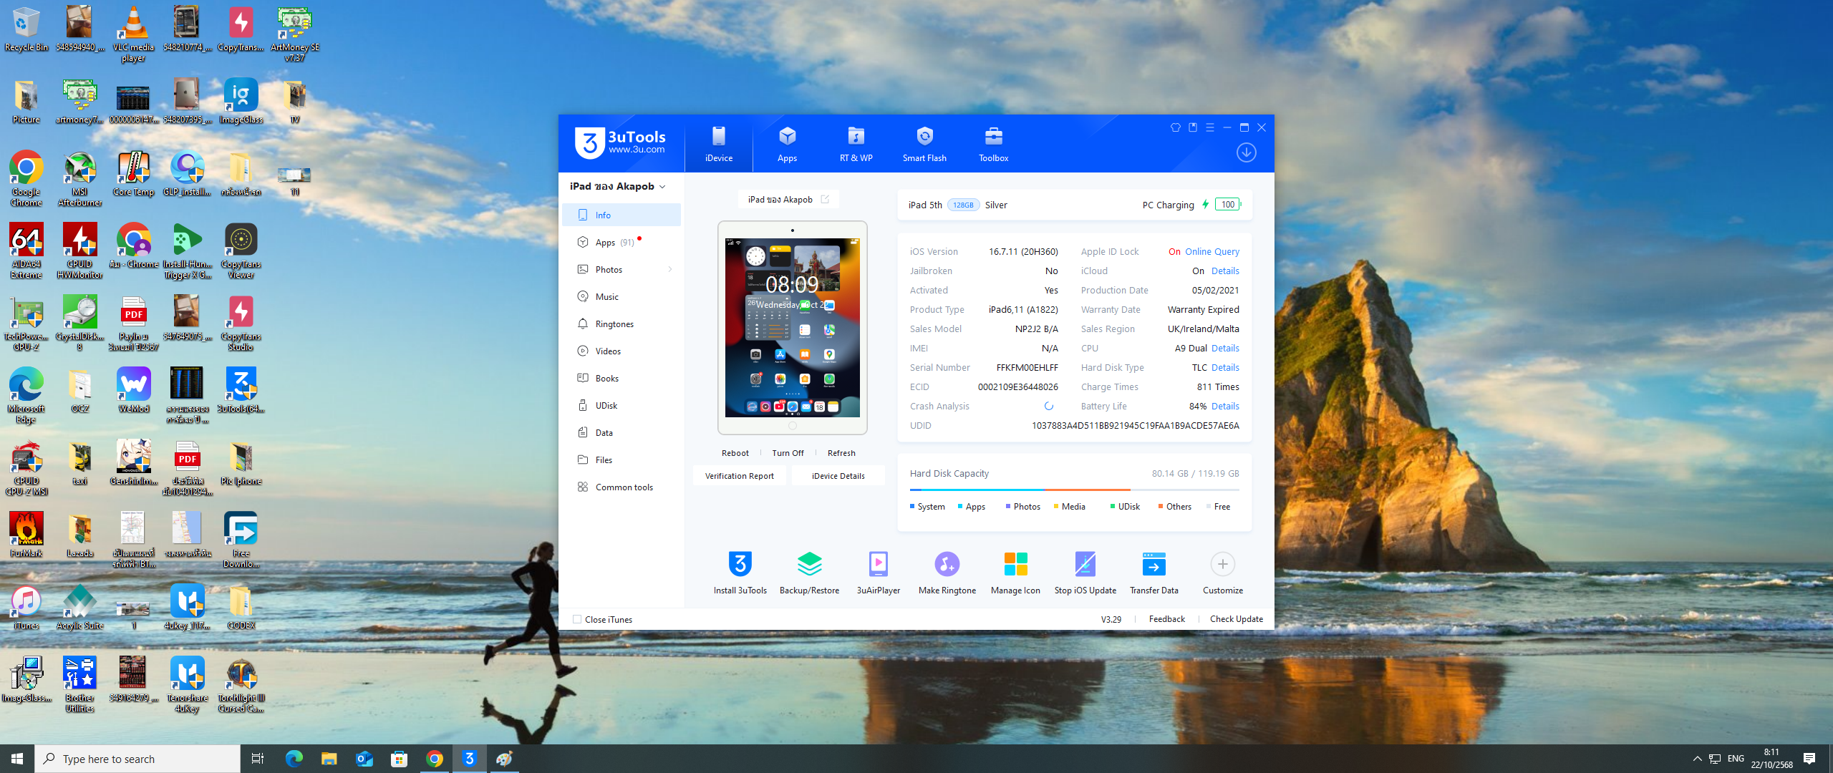The width and height of the screenshot is (1833, 773).
Task: Tick the Close iTunes checkbox
Action: click(x=577, y=620)
